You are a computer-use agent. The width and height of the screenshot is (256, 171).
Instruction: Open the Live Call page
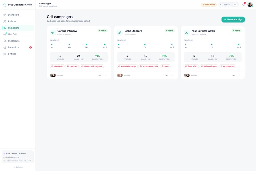point(18,34)
